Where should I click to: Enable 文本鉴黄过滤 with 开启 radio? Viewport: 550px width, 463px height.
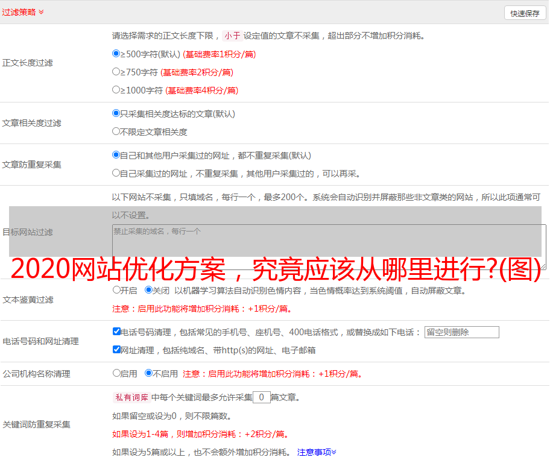pos(116,290)
